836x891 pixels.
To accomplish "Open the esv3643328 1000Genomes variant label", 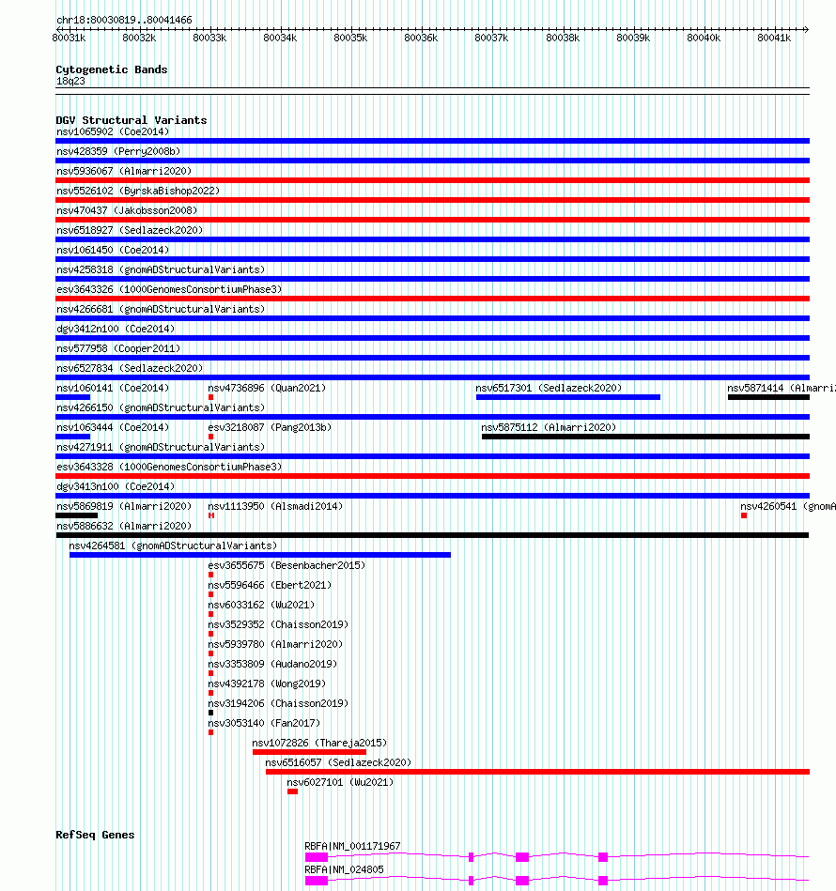I will click(x=169, y=467).
